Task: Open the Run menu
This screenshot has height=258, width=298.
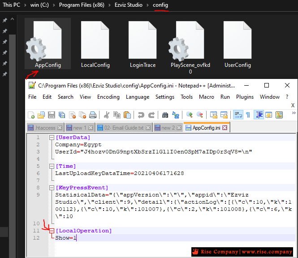Action: 225,97
